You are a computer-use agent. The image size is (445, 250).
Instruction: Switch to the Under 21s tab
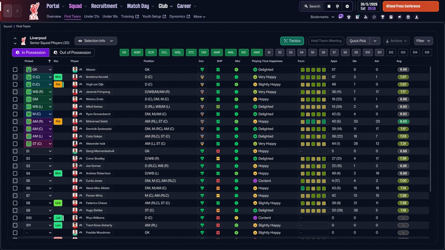(x=92, y=16)
